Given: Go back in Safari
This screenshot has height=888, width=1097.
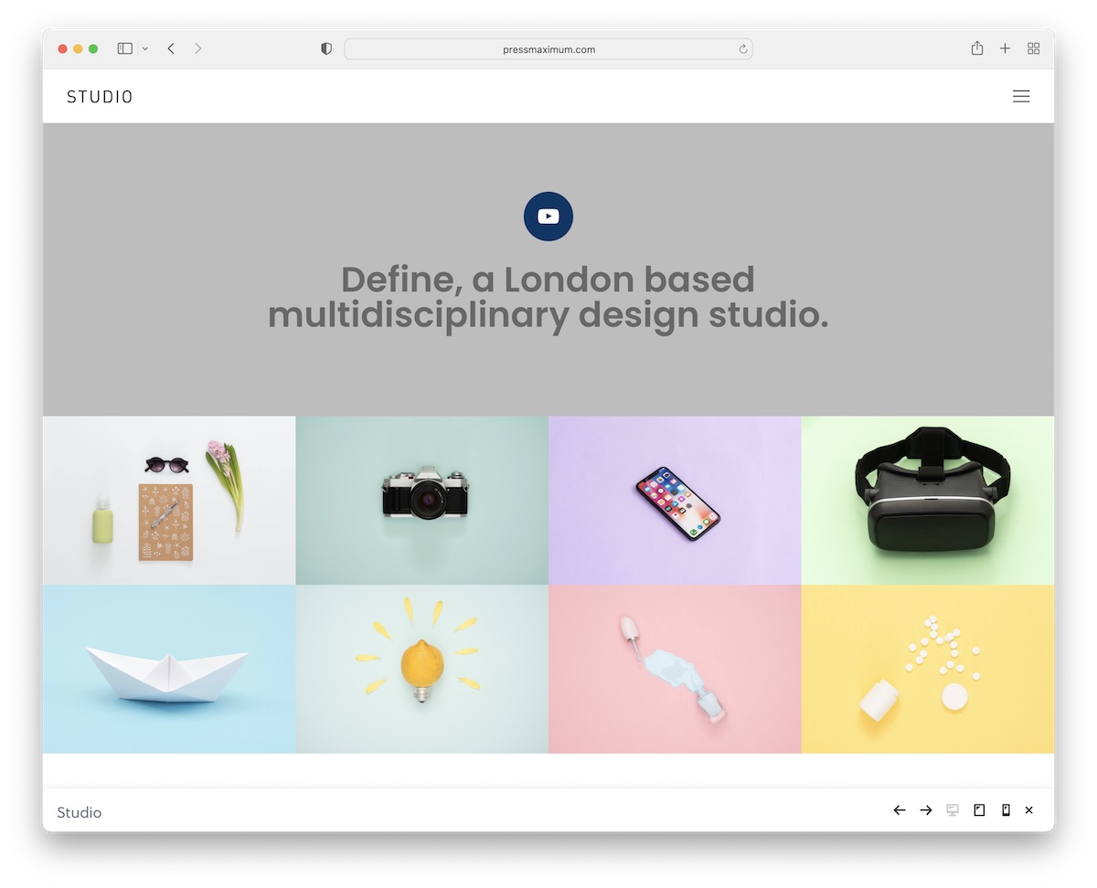Looking at the screenshot, I should click(171, 48).
